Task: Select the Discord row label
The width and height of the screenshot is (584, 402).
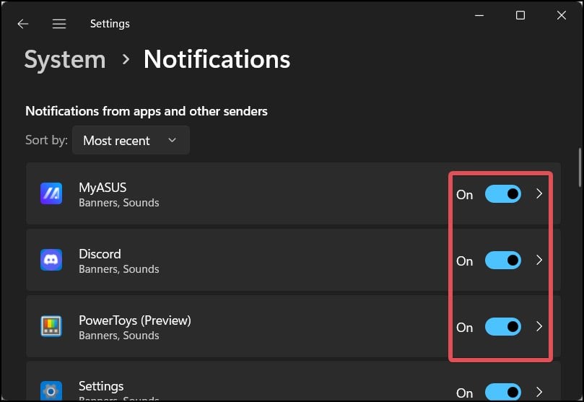Action: click(x=100, y=254)
